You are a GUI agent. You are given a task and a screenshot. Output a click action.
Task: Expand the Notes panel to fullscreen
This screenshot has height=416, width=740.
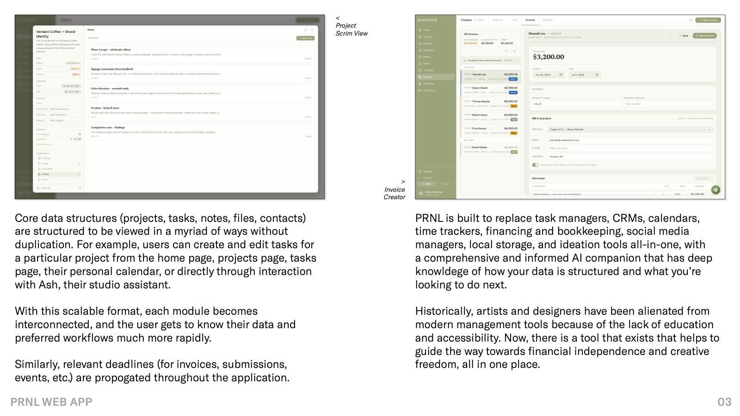(306, 30)
